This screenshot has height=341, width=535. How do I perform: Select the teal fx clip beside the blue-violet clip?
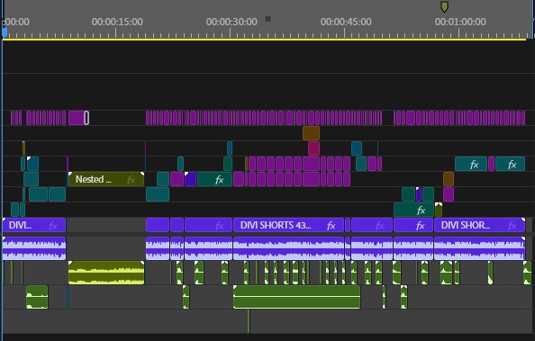(214, 179)
